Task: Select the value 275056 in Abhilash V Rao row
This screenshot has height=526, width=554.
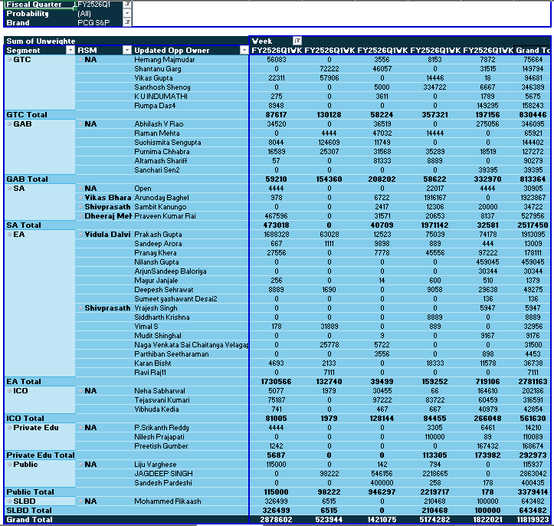Action: (x=487, y=123)
